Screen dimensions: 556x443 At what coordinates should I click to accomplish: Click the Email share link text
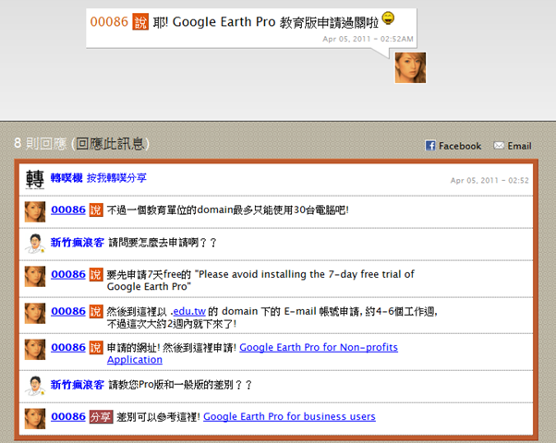click(519, 146)
